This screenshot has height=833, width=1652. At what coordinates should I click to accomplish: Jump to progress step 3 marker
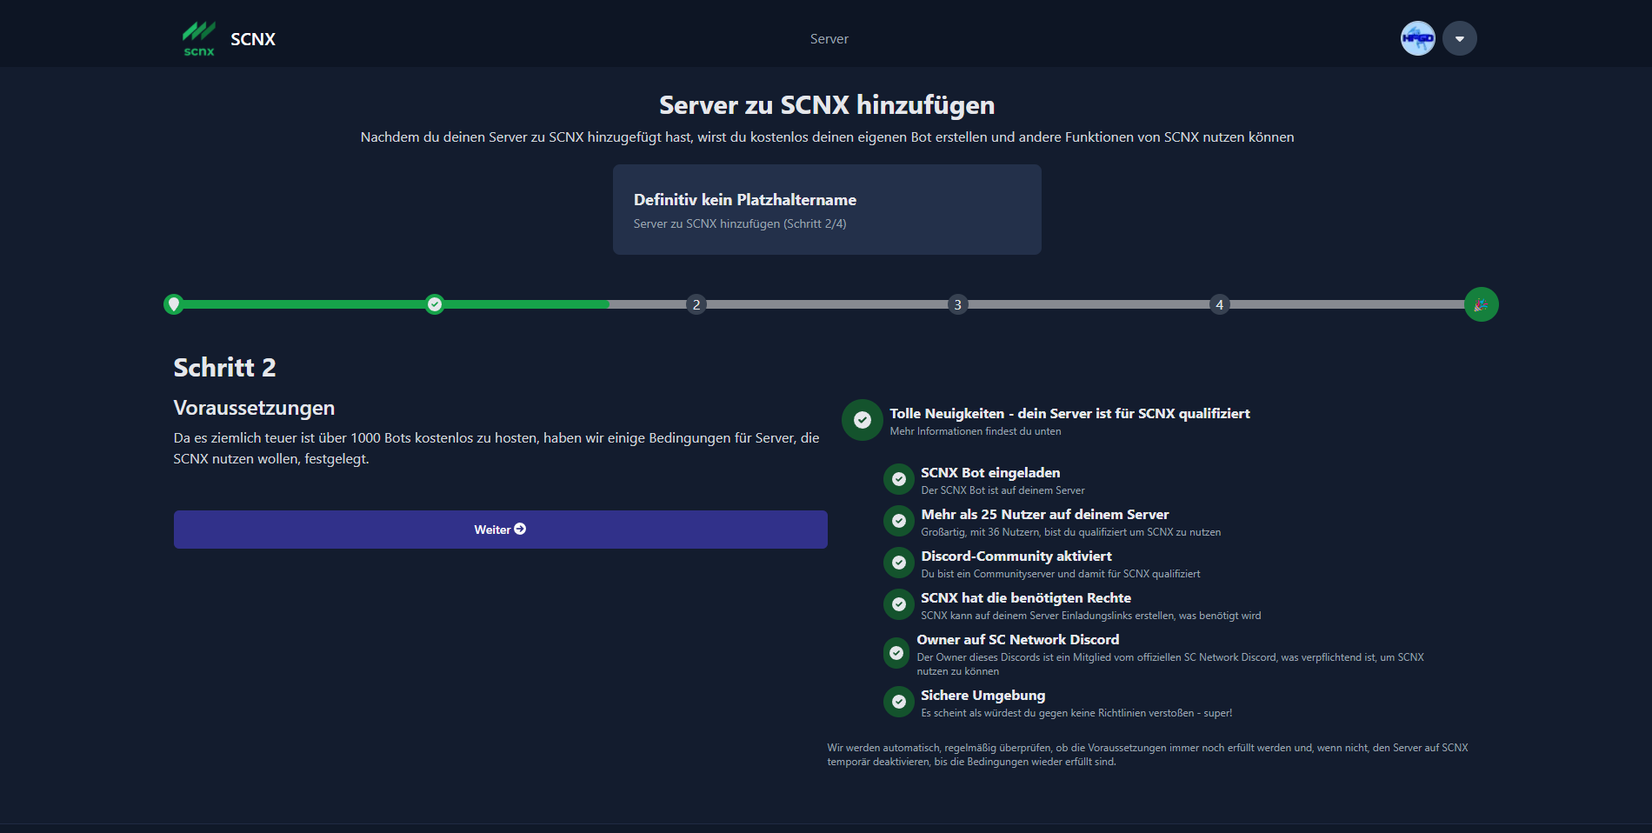[957, 304]
